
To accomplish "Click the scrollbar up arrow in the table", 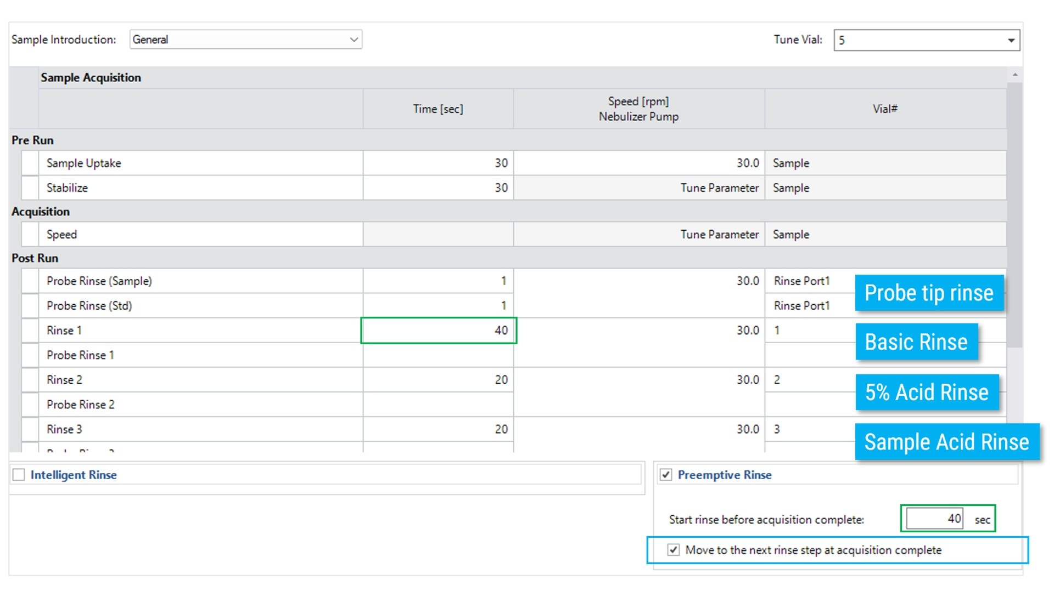I will (x=1015, y=75).
